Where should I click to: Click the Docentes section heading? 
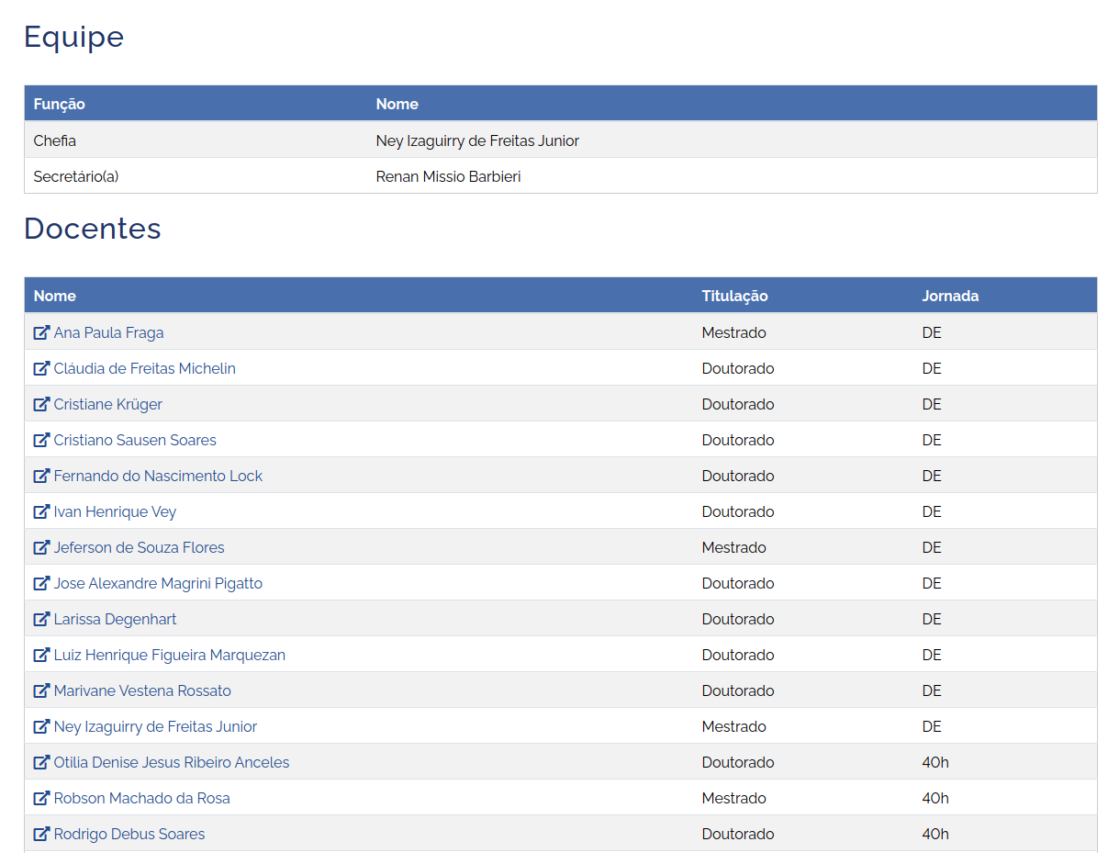93,229
